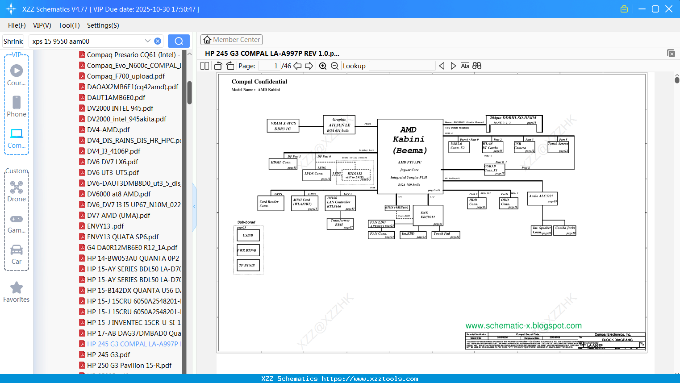Open HP 15-J INVENTEC 15CR-U-SI file

pos(130,322)
